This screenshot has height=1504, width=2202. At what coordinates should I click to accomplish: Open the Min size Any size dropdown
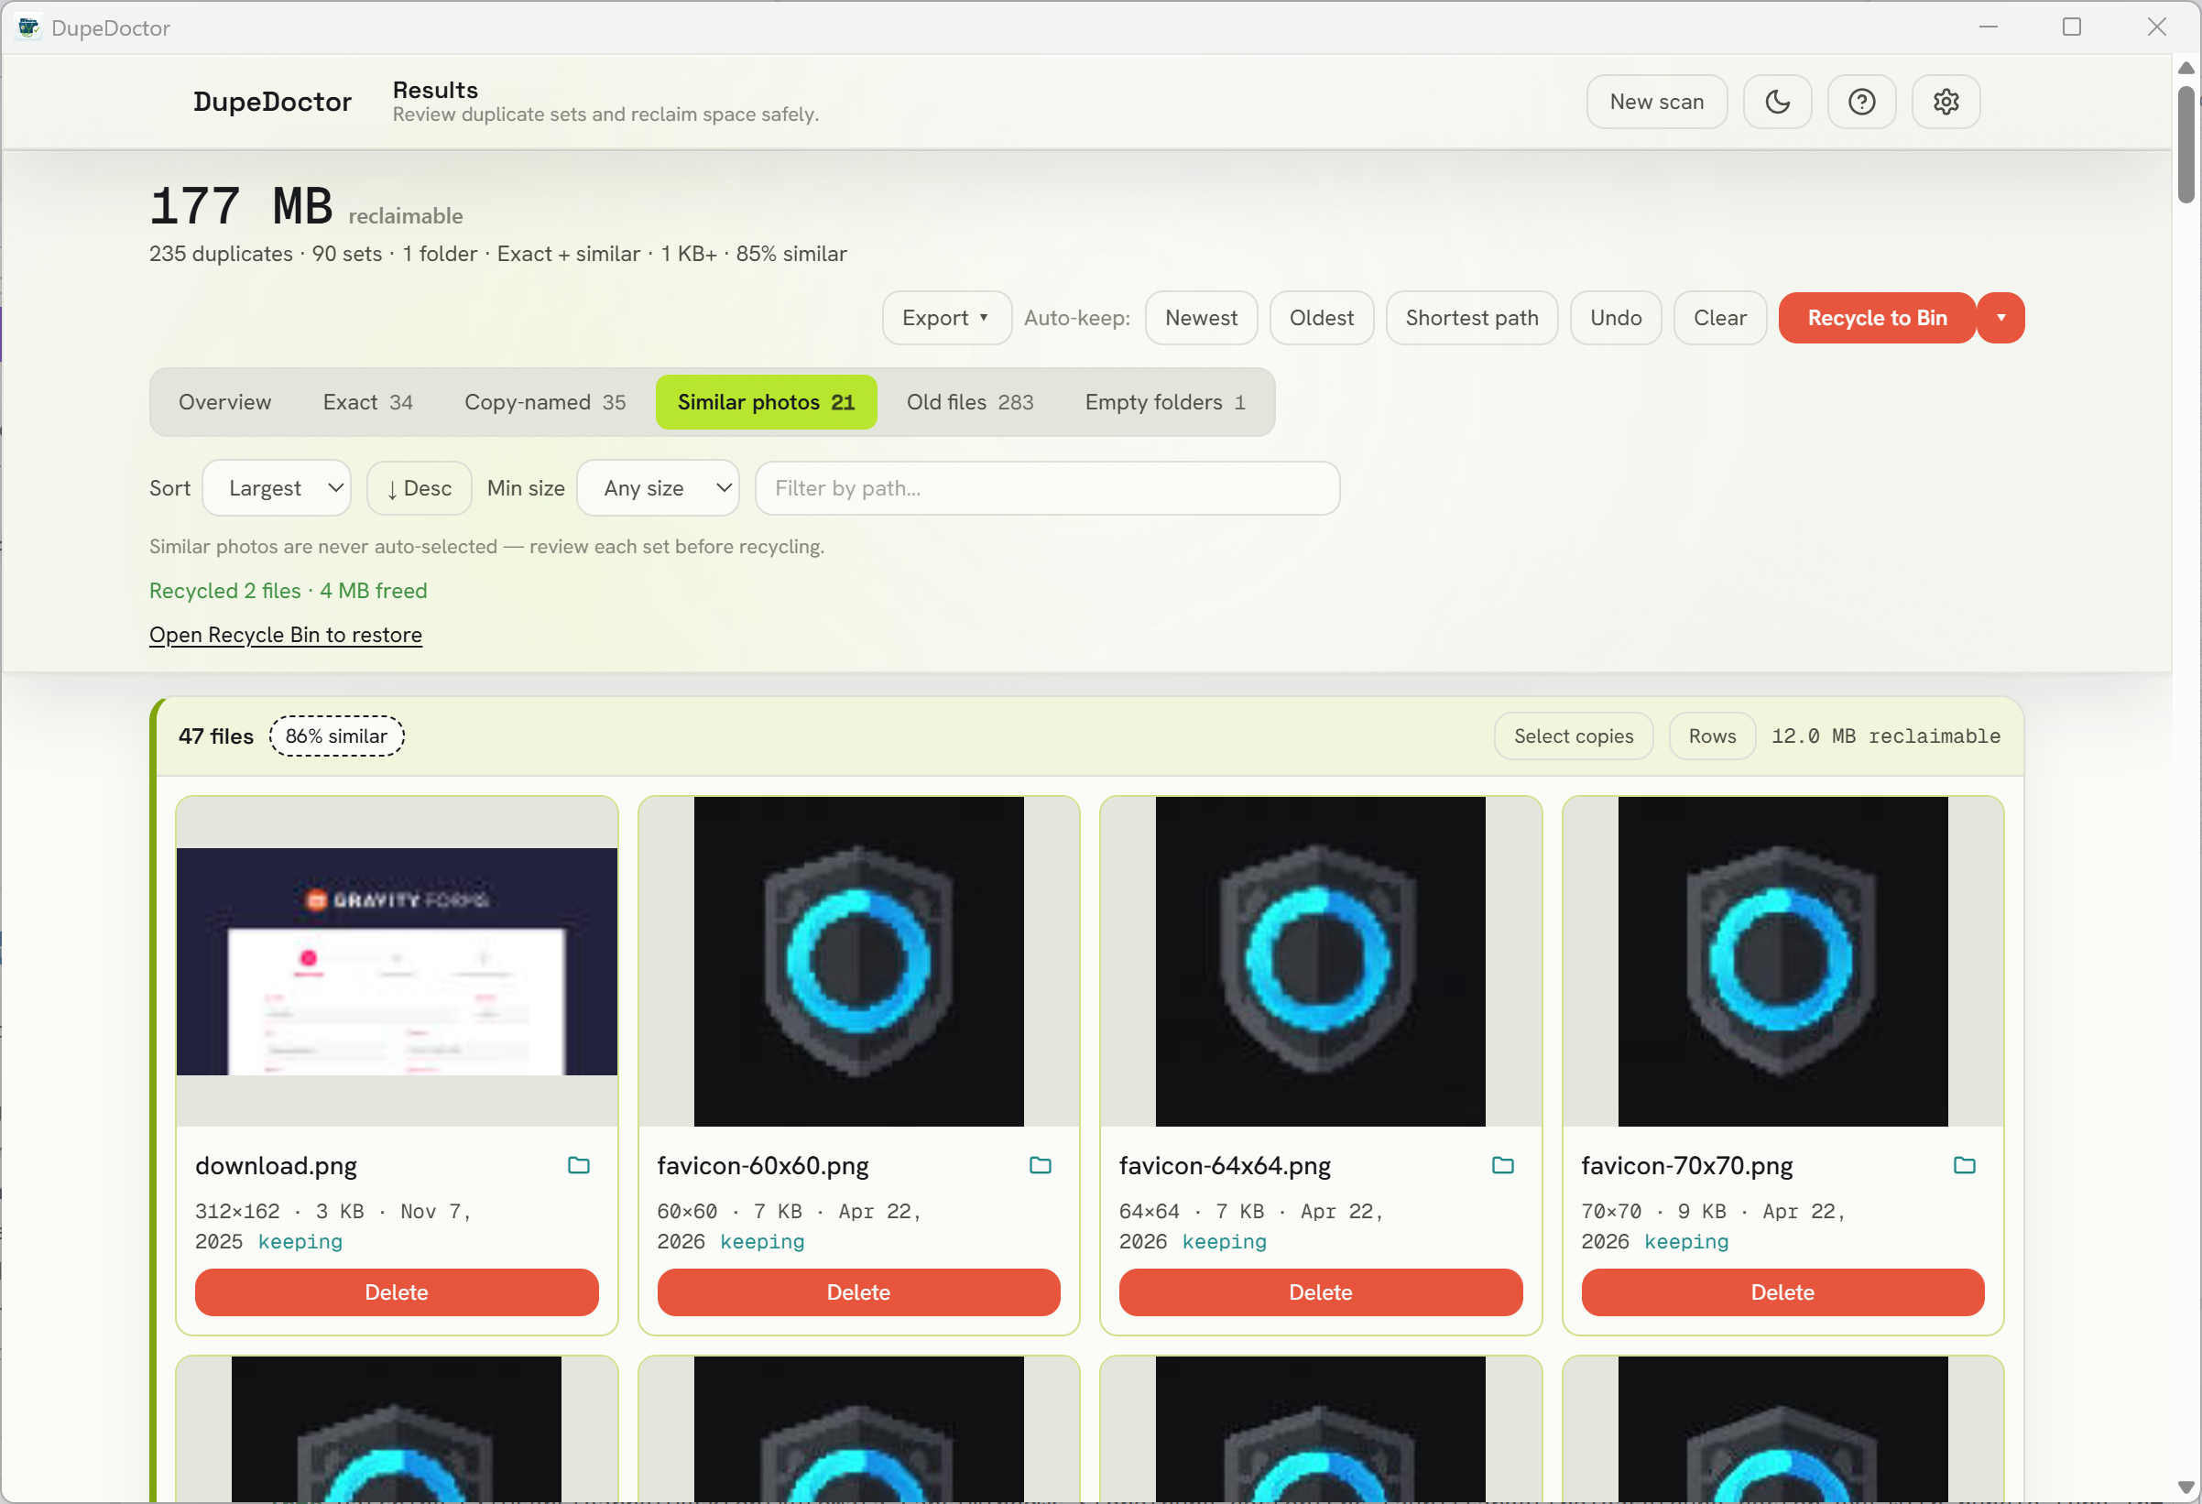[658, 488]
